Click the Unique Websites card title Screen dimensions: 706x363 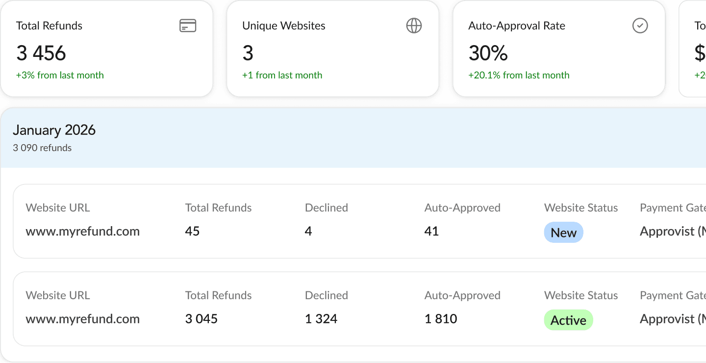click(284, 26)
